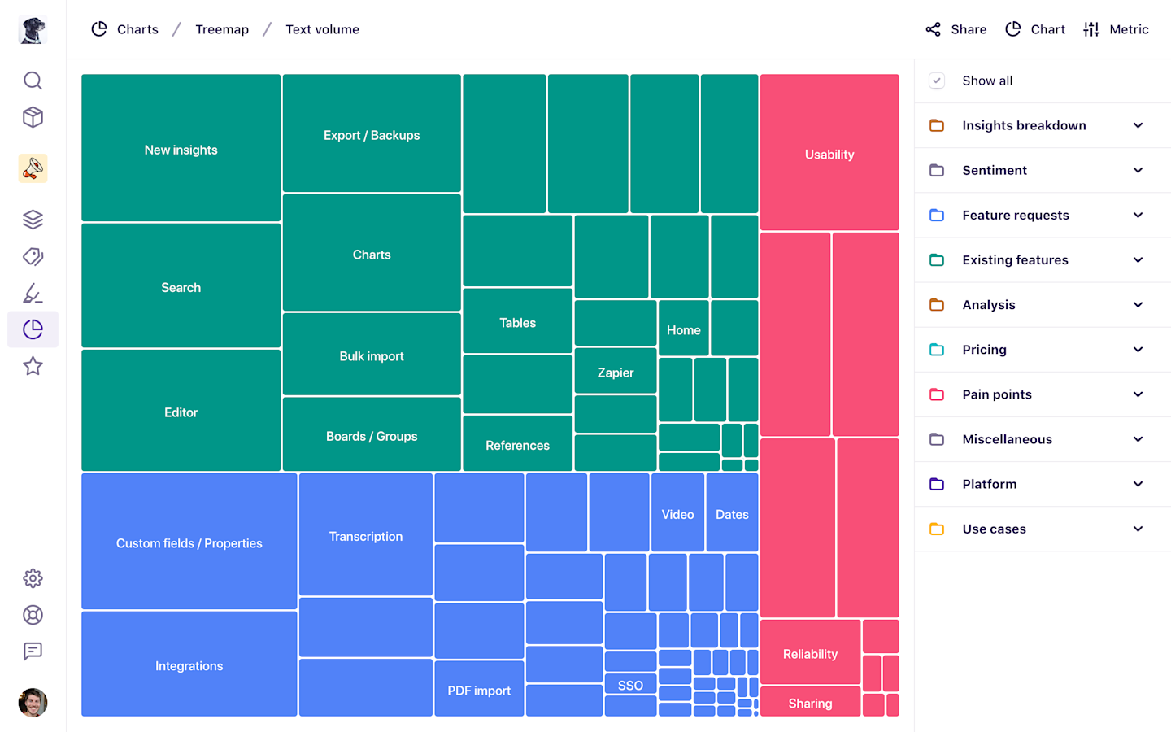Click the Integrations tile
The height and width of the screenshot is (732, 1171).
pos(189,664)
